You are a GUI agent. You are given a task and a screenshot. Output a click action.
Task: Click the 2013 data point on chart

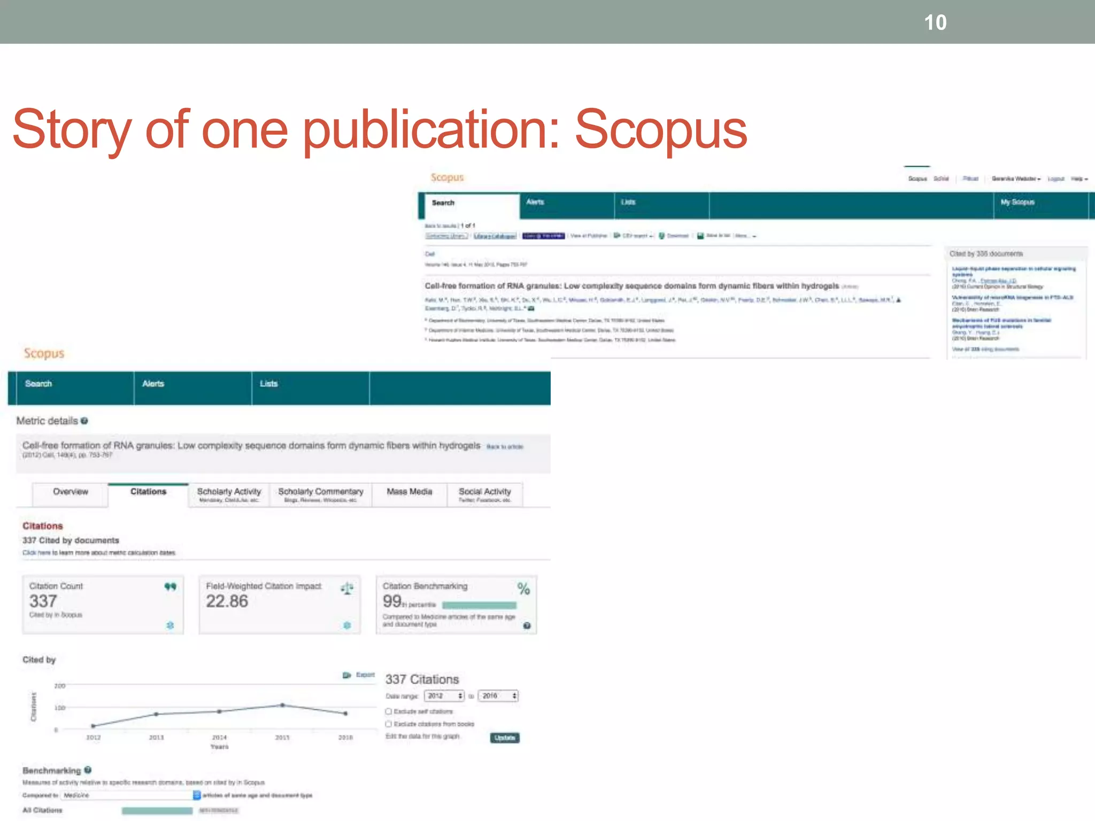156,714
